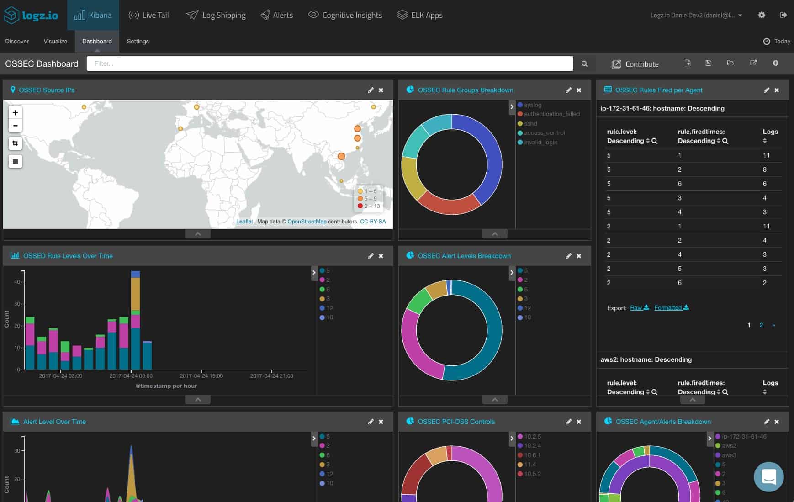Download the Raw export link

639,307
